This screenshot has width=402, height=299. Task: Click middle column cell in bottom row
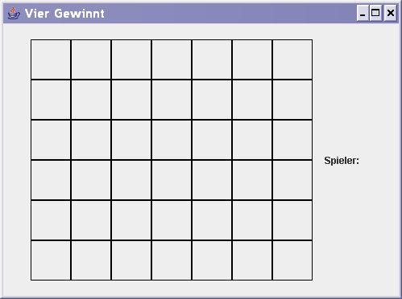(172, 260)
